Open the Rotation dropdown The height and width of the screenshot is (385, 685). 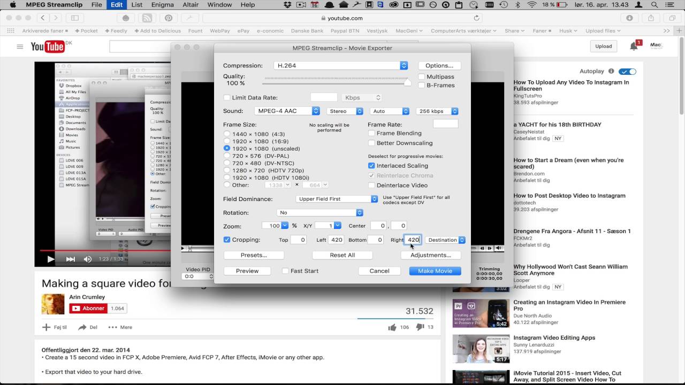point(319,213)
